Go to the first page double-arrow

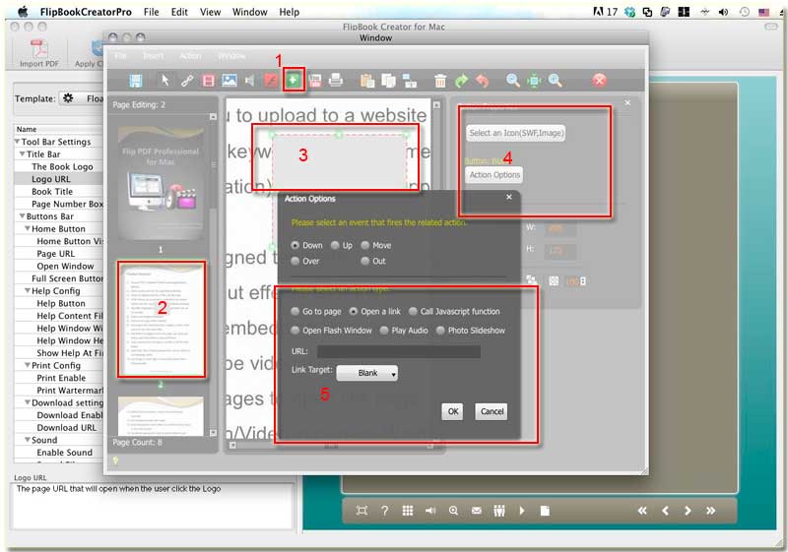click(642, 511)
